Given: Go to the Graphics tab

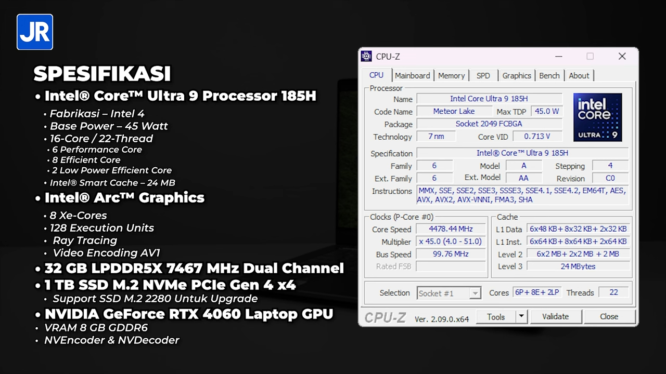Looking at the screenshot, I should coord(516,76).
